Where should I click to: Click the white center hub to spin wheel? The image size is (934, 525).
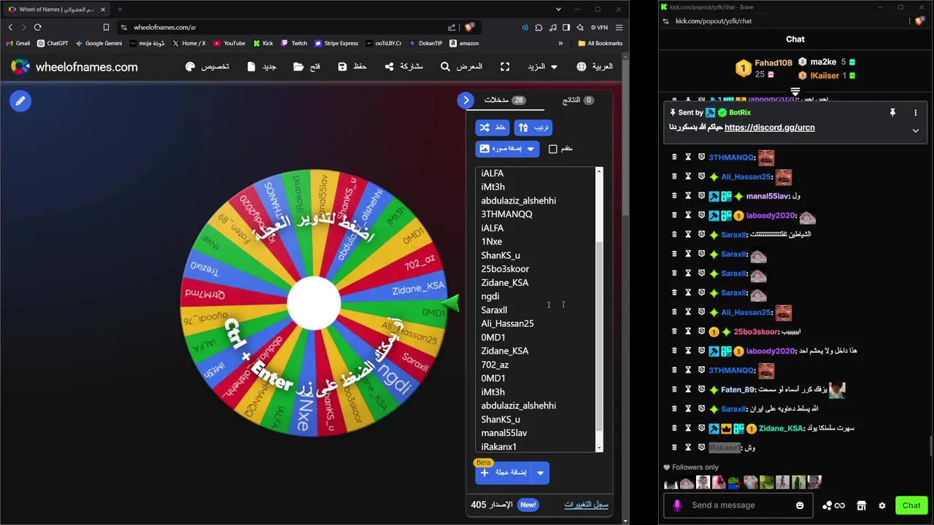(x=314, y=303)
